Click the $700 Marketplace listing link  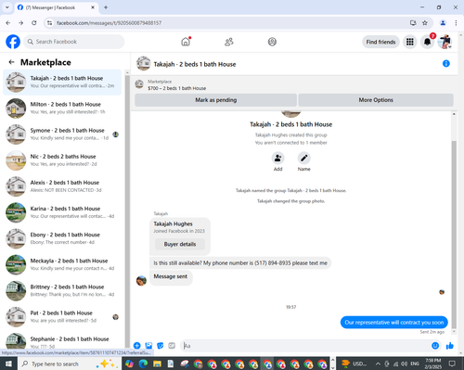pyautogui.click(x=176, y=88)
